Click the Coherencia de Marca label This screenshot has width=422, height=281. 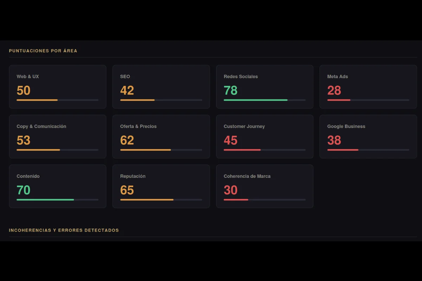(247, 176)
